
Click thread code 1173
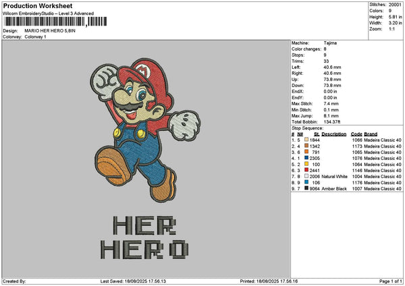tap(357, 146)
